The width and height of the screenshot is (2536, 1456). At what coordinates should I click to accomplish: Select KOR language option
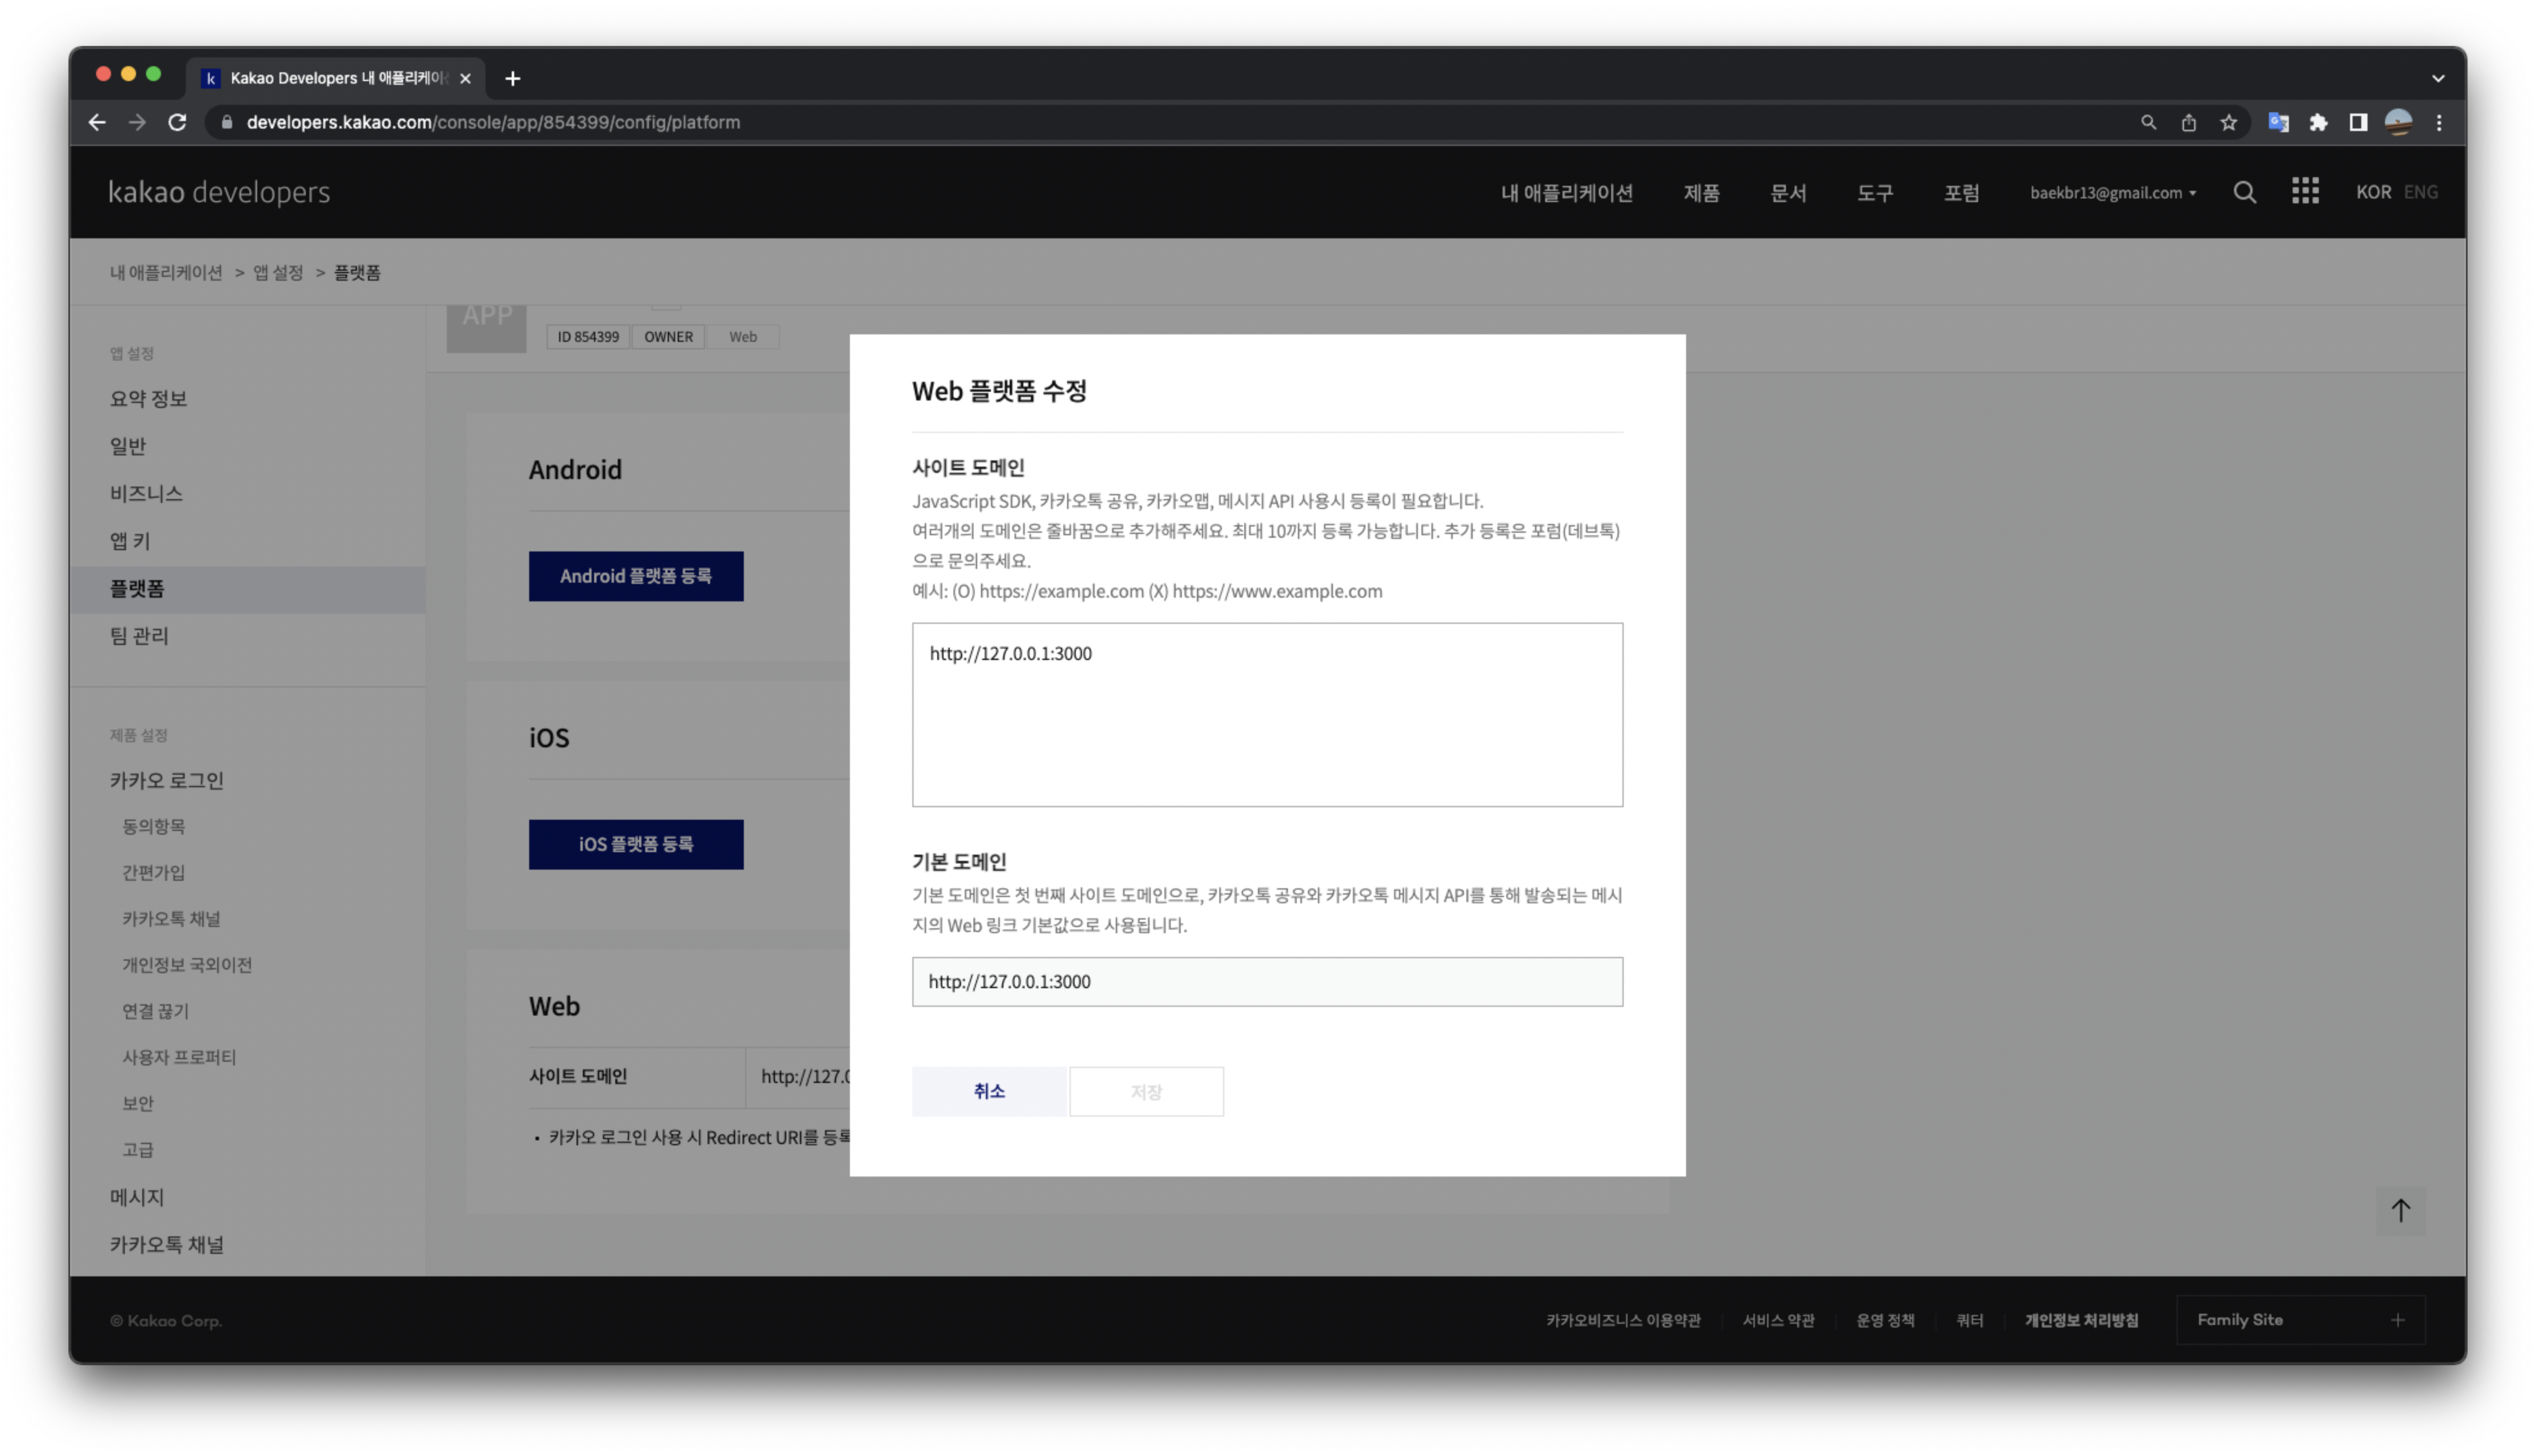tap(2372, 192)
